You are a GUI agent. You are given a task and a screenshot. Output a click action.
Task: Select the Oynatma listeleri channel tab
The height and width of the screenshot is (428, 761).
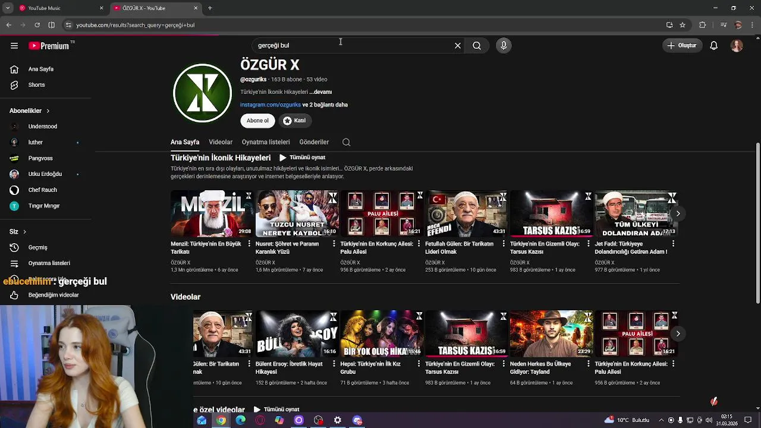(266, 142)
